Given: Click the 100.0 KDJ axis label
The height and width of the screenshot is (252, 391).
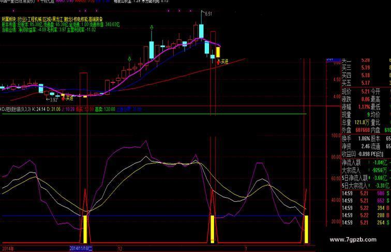Looking at the screenshot, I should click(x=336, y=135).
